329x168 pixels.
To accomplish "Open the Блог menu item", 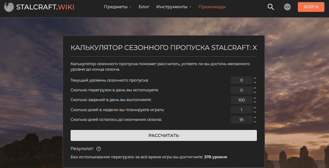I will [x=144, y=7].
